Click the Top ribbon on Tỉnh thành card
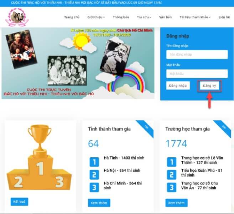The height and width of the screenshot is (214, 234). (x=146, y=128)
